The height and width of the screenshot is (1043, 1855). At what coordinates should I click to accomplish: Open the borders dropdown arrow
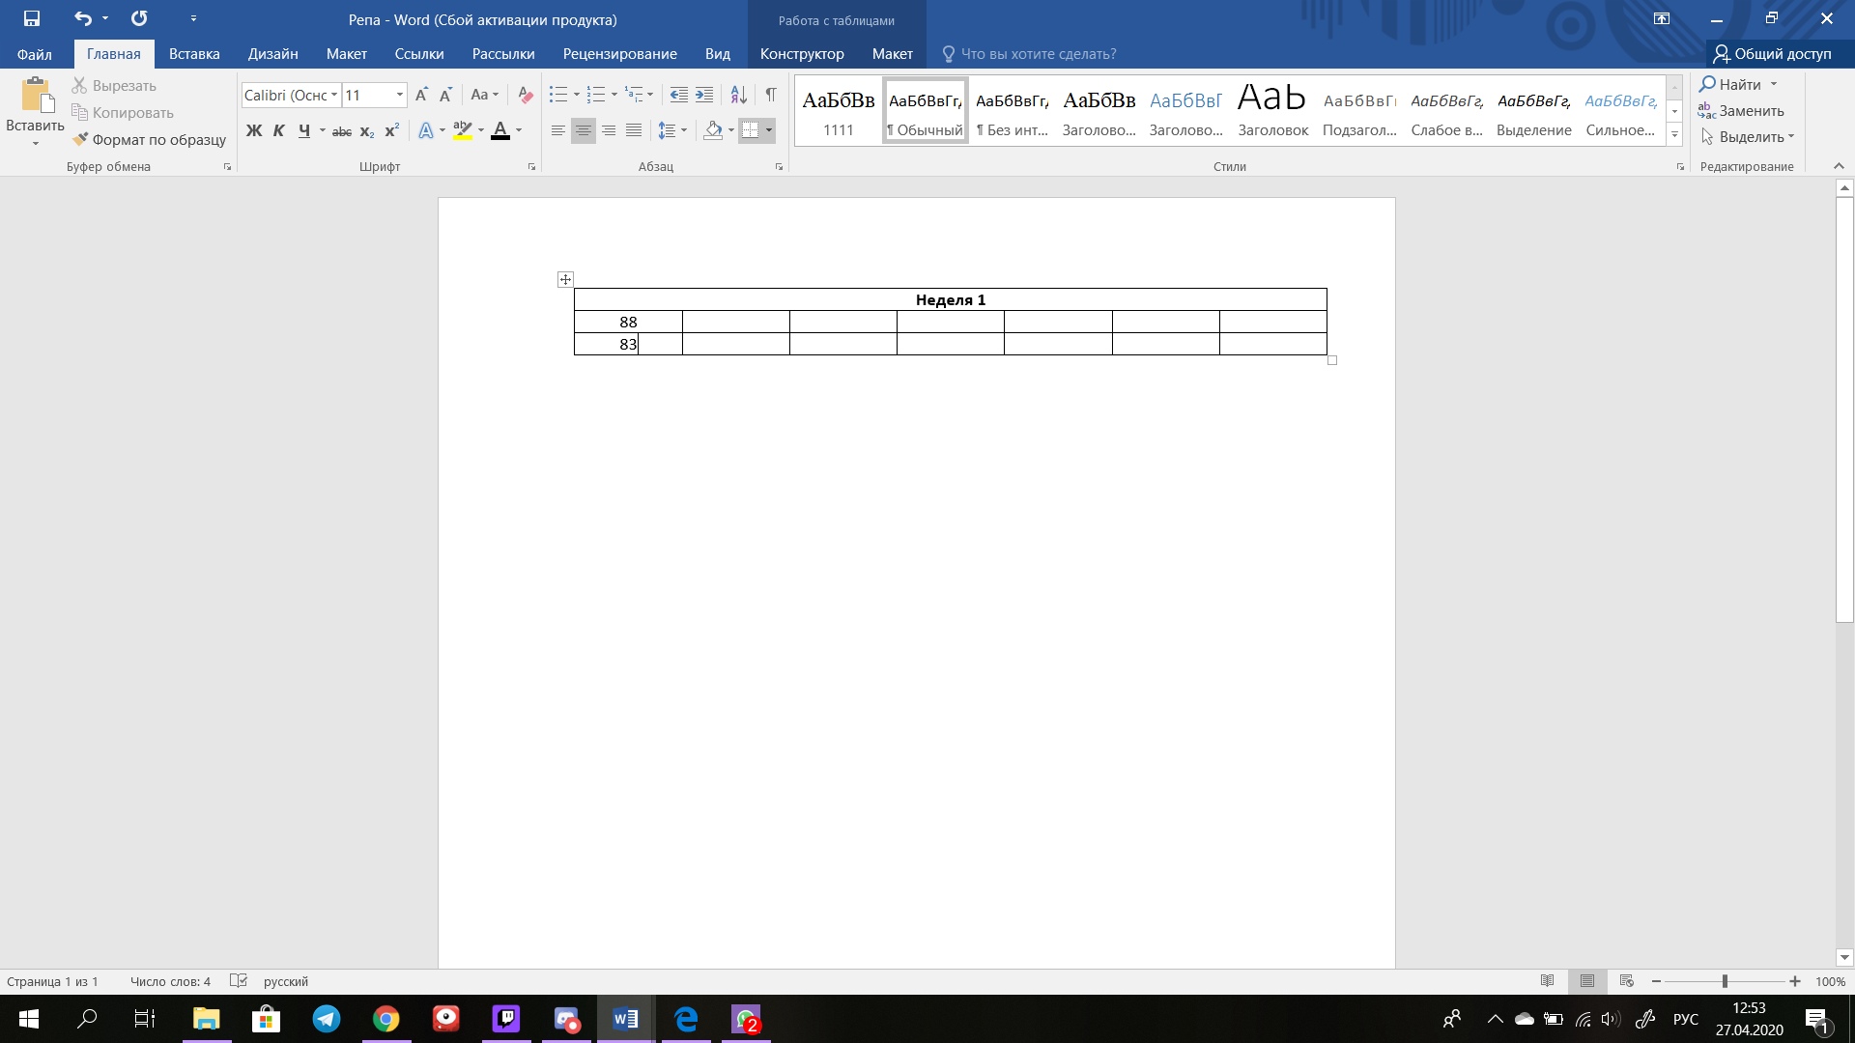769,130
